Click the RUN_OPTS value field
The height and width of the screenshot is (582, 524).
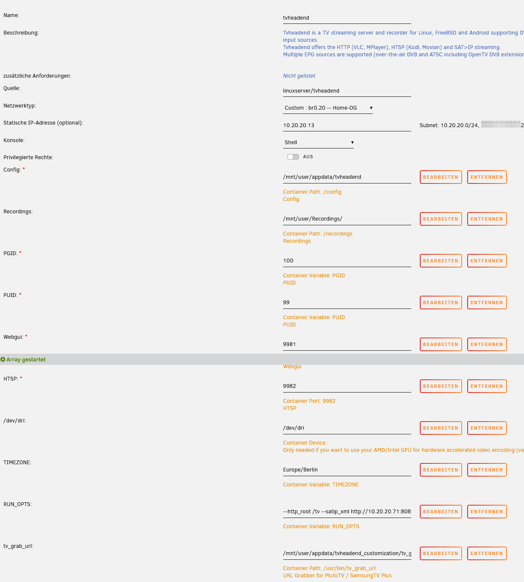tap(347, 512)
